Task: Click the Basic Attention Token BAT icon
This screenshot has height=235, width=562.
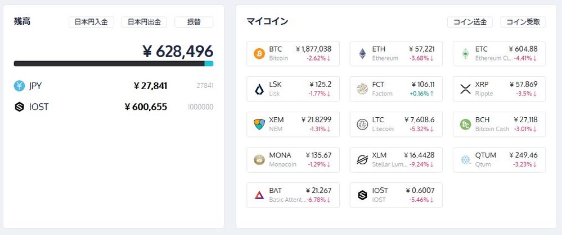Action: point(259,195)
